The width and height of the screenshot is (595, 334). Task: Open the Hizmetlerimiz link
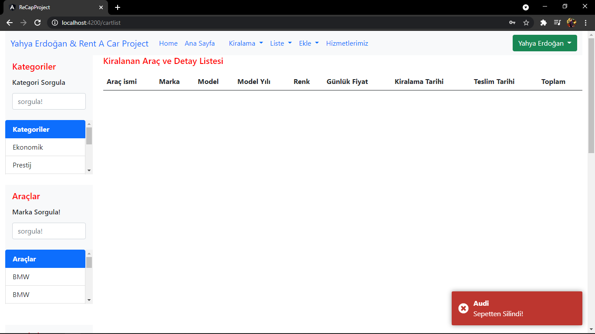click(347, 43)
